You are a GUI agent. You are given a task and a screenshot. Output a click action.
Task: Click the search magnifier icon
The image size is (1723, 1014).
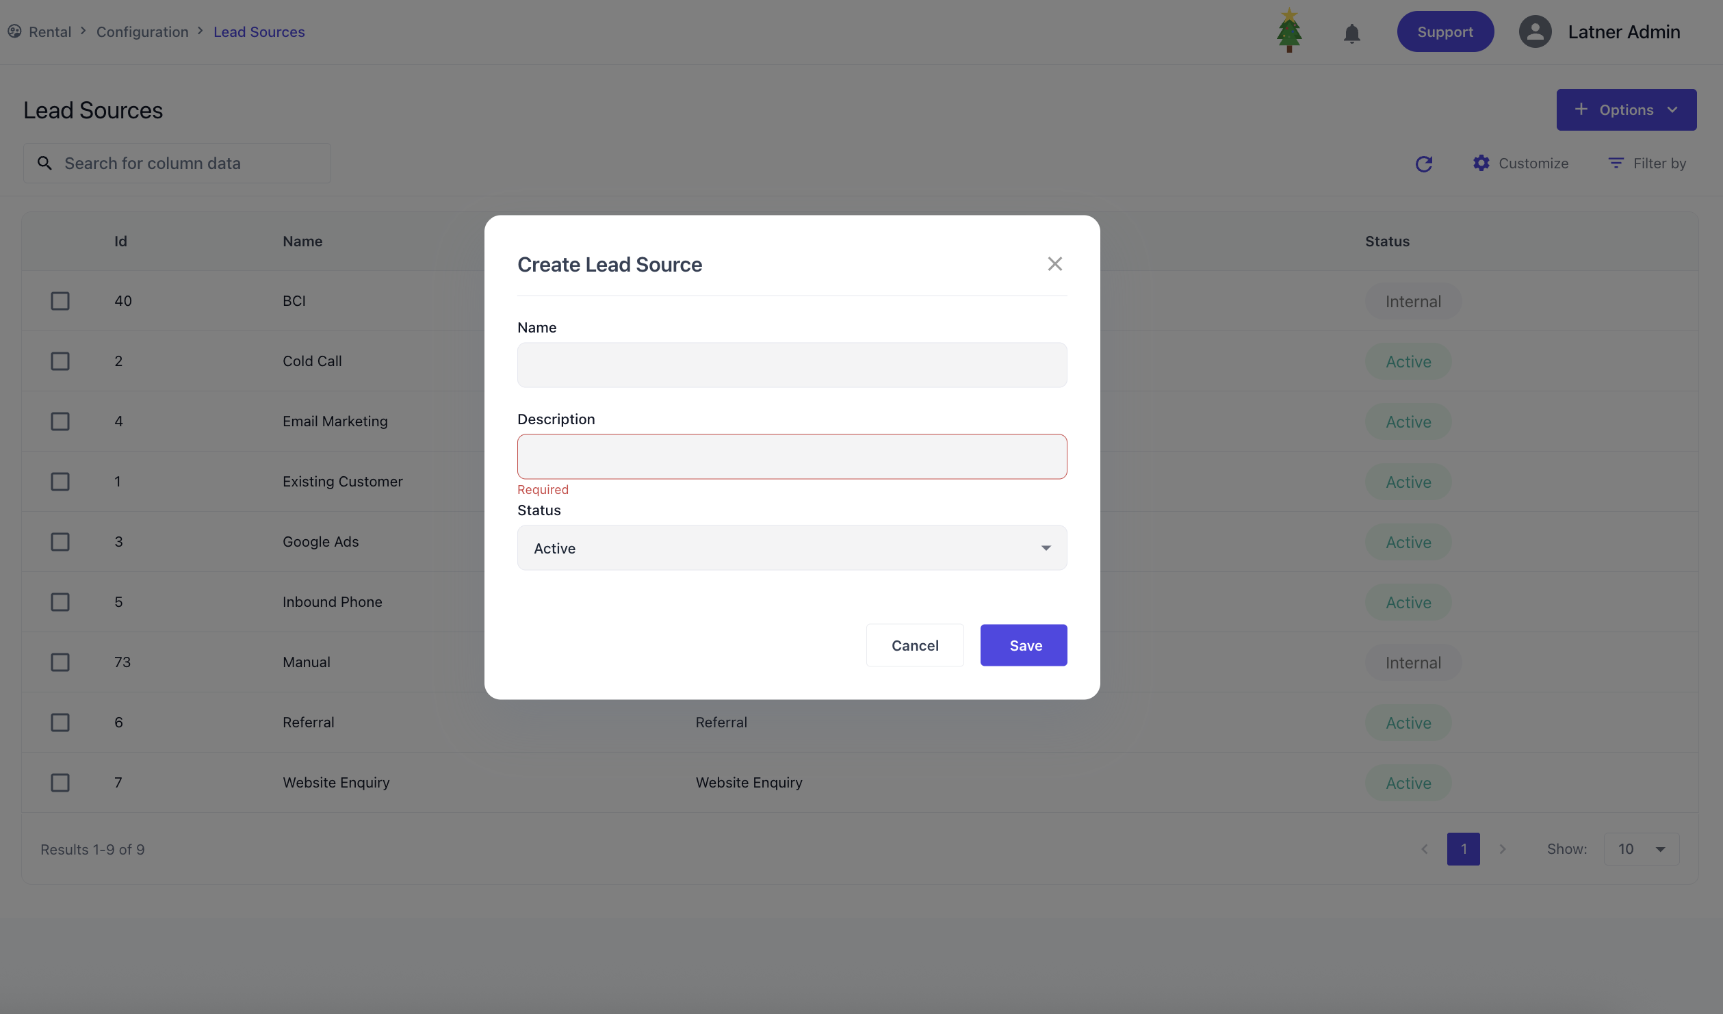pos(44,164)
